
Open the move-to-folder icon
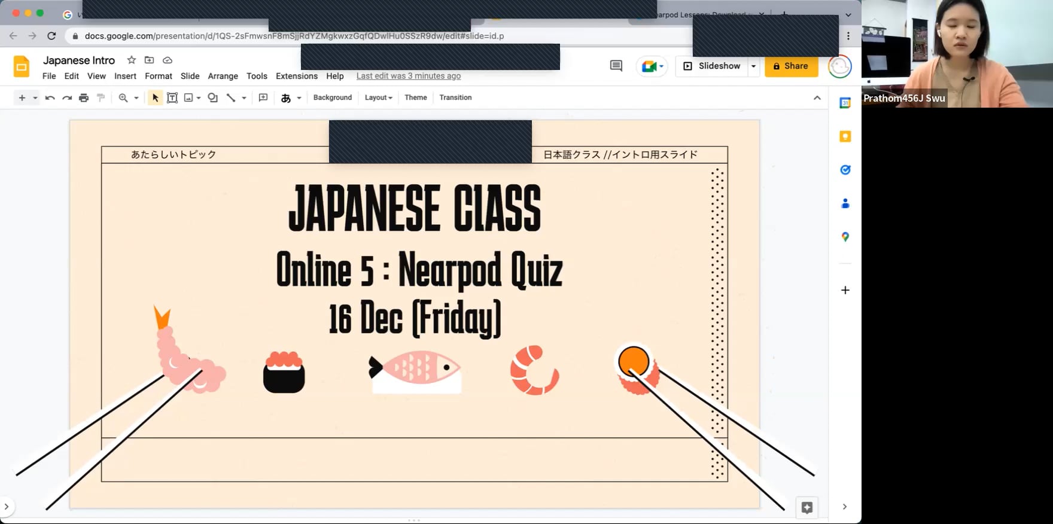(150, 60)
